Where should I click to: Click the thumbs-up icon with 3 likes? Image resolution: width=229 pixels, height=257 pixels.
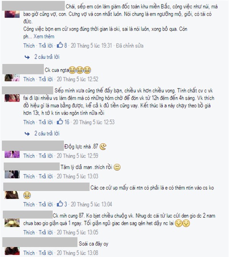60,204
